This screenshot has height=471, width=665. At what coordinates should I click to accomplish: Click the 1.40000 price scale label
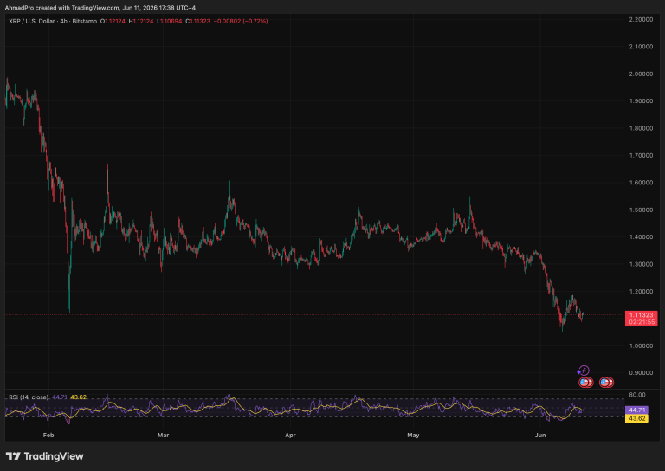(x=641, y=237)
